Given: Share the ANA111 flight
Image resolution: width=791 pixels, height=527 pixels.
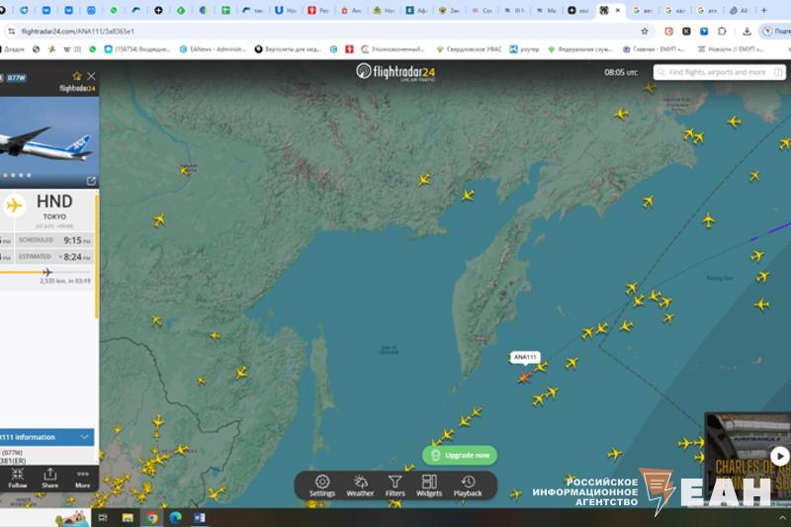Looking at the screenshot, I should pos(49,478).
